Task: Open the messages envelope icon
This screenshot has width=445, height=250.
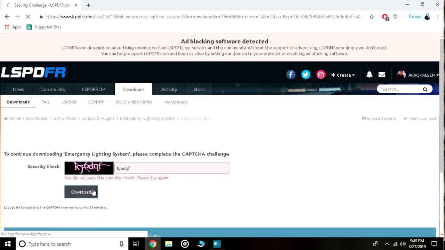Action: tap(382, 75)
